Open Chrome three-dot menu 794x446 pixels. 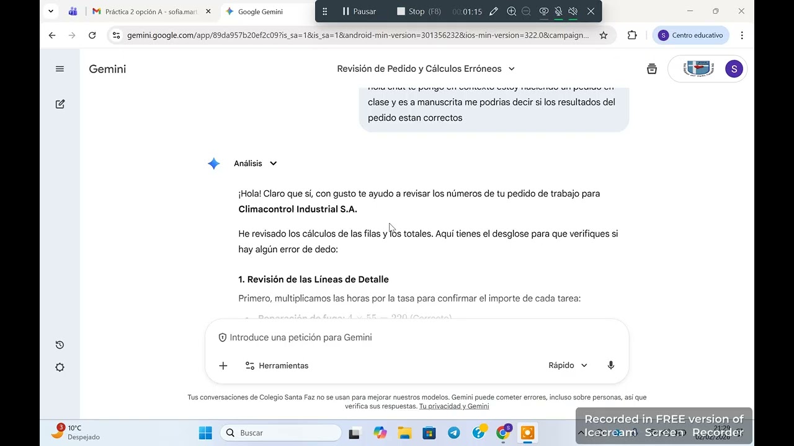[x=742, y=35]
